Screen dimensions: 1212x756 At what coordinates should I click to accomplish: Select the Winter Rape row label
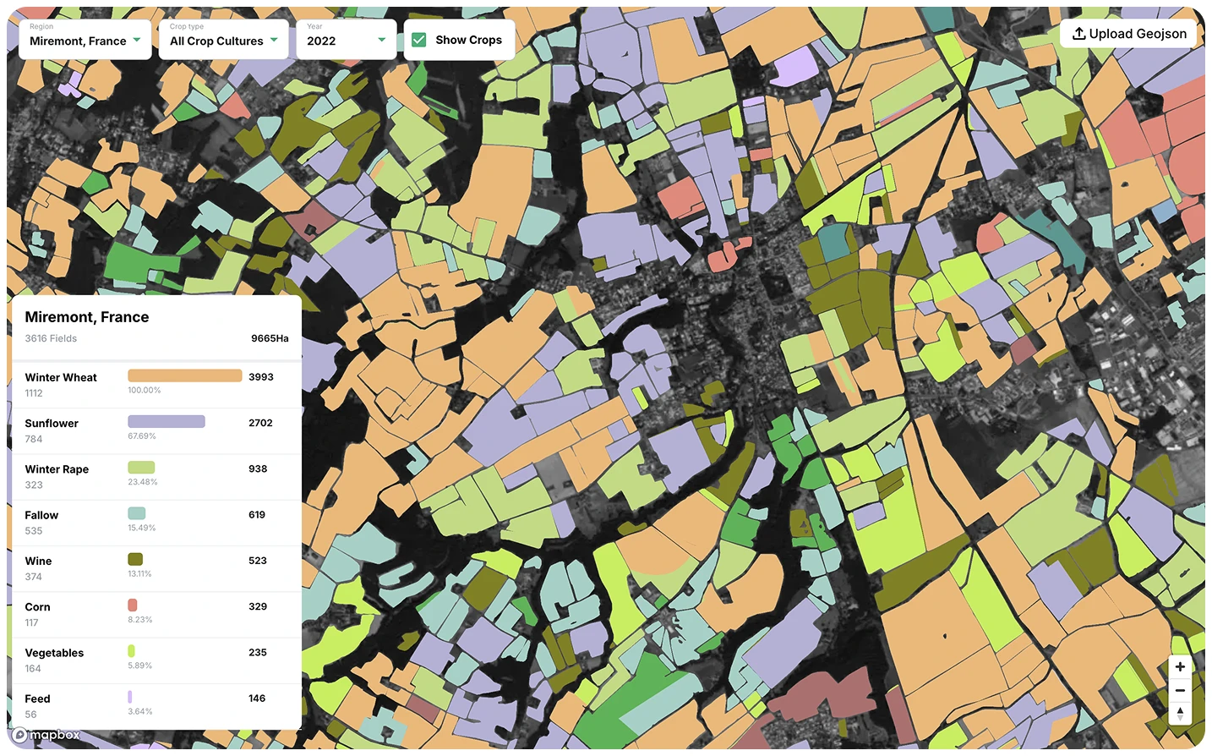click(x=57, y=469)
